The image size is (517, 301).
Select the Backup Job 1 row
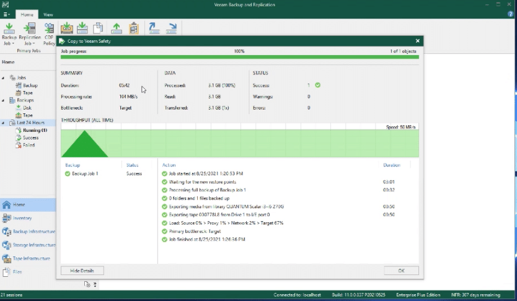coord(108,173)
